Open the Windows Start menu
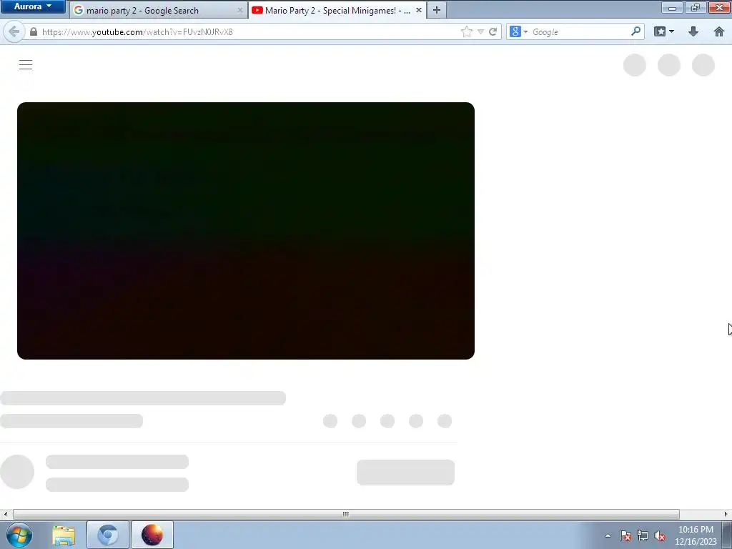 19,535
